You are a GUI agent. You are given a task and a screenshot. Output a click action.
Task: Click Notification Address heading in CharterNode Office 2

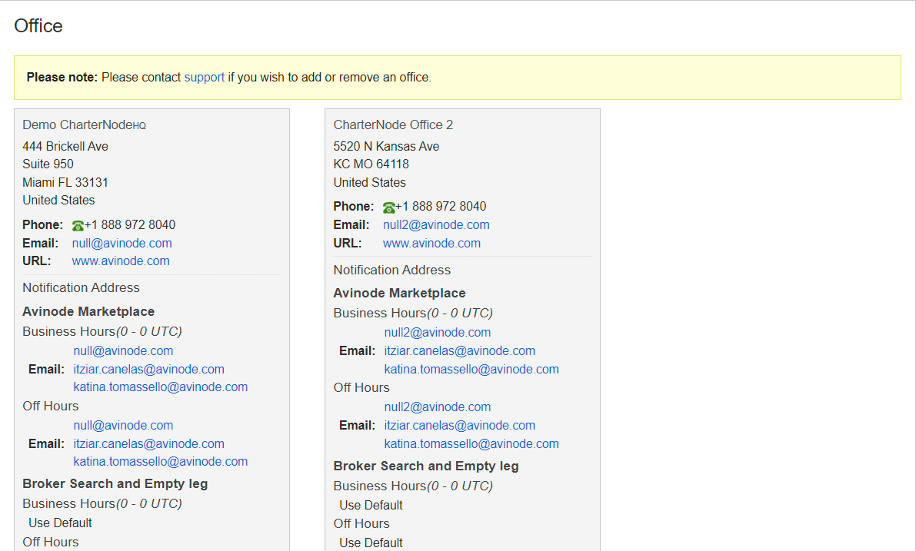click(392, 270)
